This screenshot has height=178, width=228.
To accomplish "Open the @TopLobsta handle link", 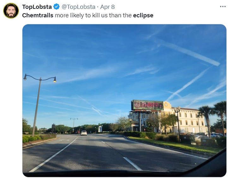I will coord(79,7).
